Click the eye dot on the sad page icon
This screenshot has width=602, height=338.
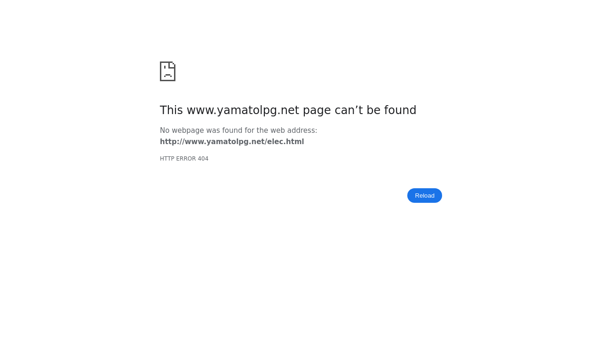point(165,68)
